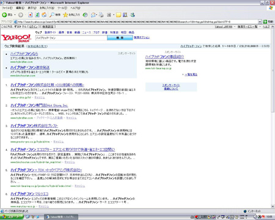This screenshot has width=275, height=220.
Task: Click the Yahoo! JAPAN logo
Action: [x=16, y=38]
